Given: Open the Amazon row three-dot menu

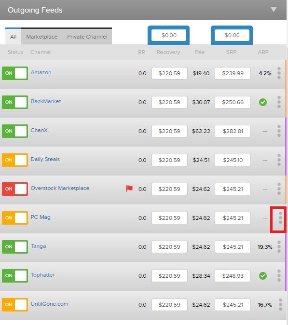Looking at the screenshot, I should coord(279,73).
